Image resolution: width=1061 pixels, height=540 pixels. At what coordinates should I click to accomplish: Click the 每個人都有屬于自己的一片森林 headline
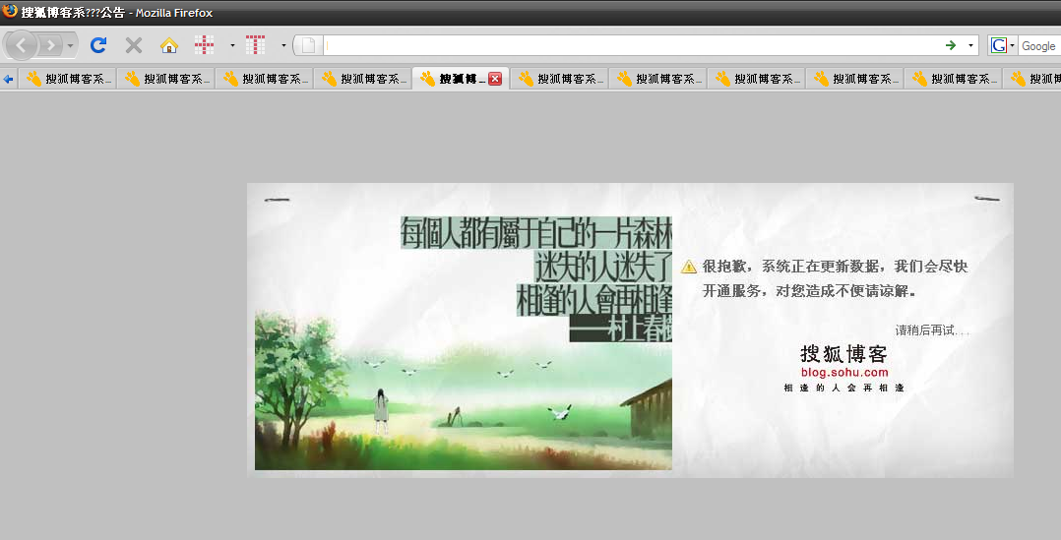(x=535, y=233)
